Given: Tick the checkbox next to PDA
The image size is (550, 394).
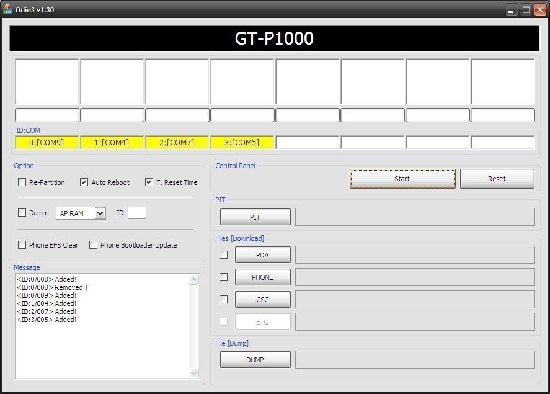Looking at the screenshot, I should [223, 255].
